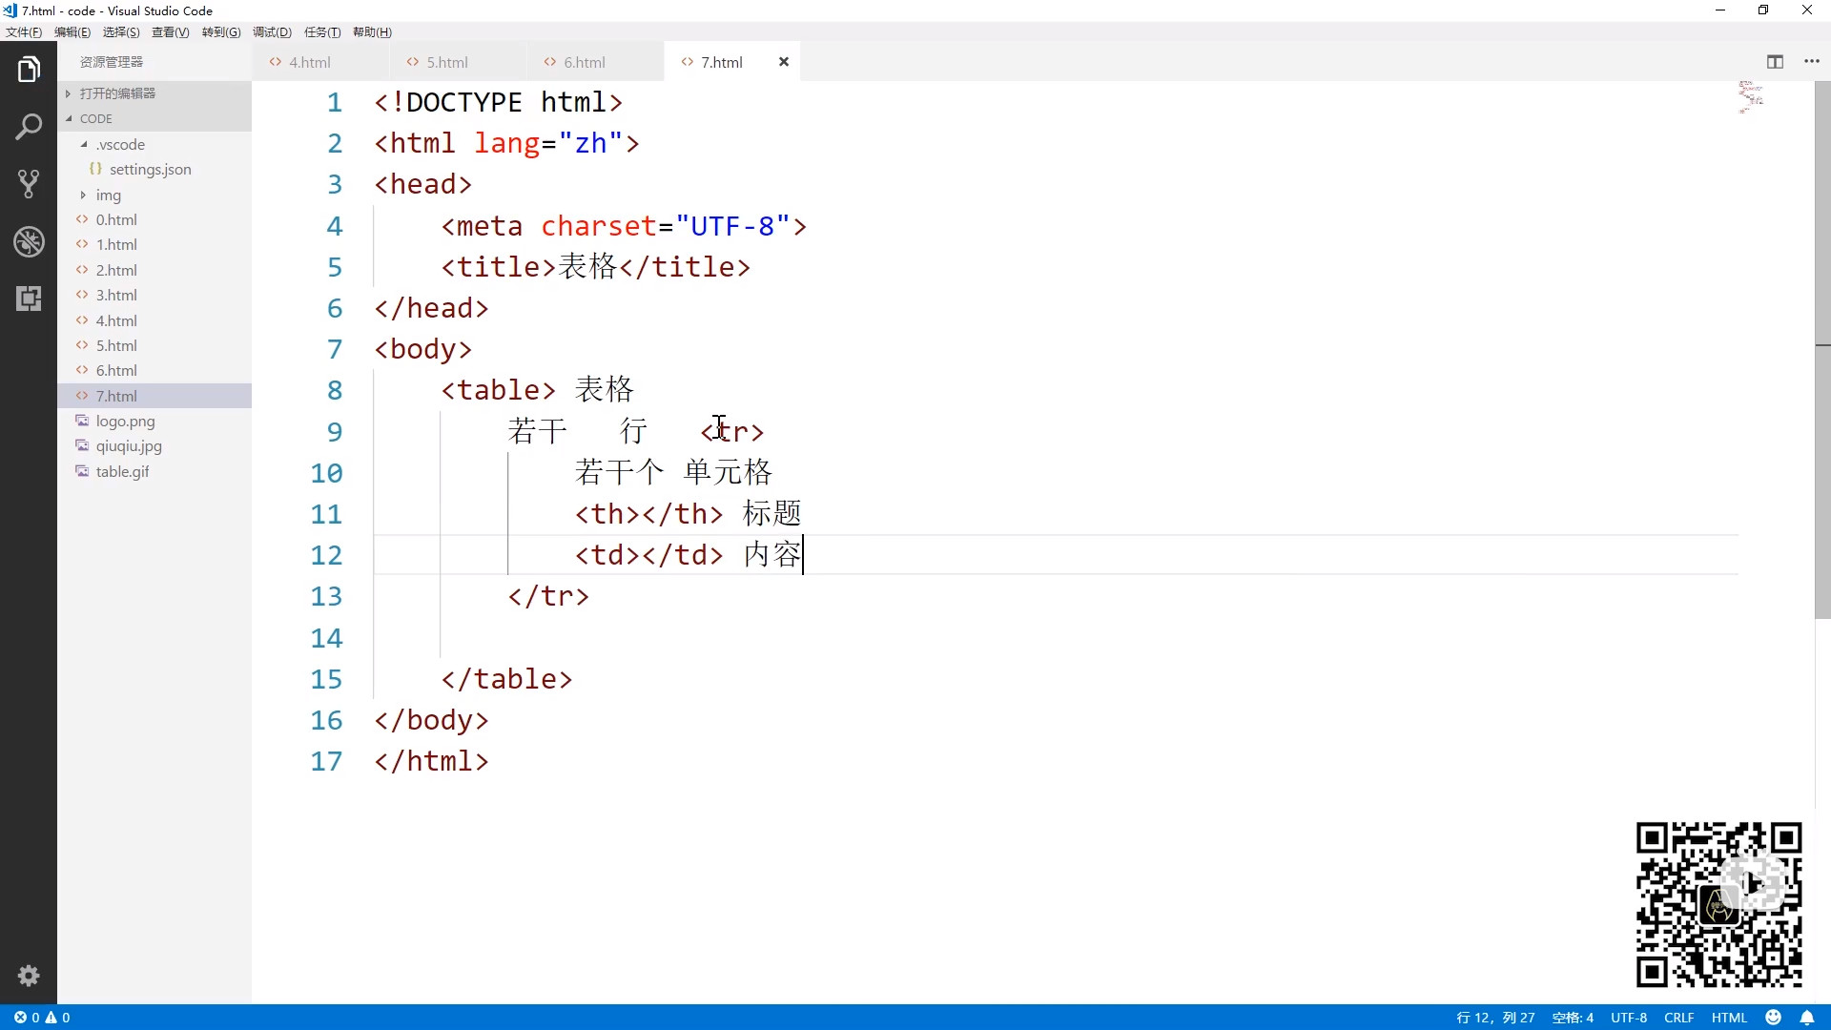The image size is (1831, 1030).
Task: Click the Manage gear icon
Action: coord(29,976)
